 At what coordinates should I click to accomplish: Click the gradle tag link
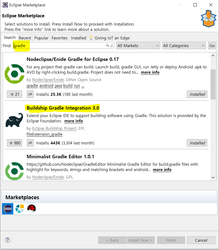click(32, 86)
